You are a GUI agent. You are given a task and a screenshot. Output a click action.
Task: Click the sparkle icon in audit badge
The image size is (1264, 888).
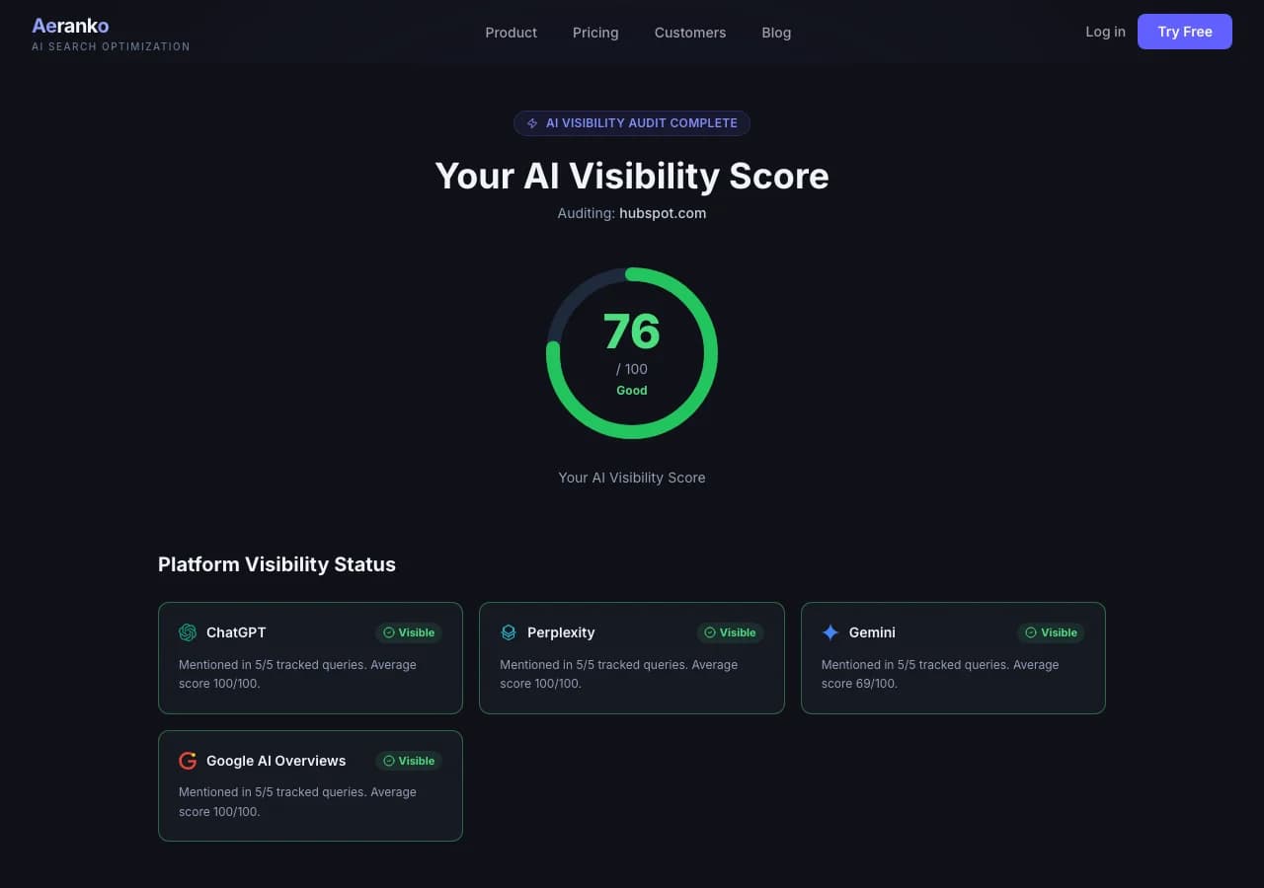532,123
